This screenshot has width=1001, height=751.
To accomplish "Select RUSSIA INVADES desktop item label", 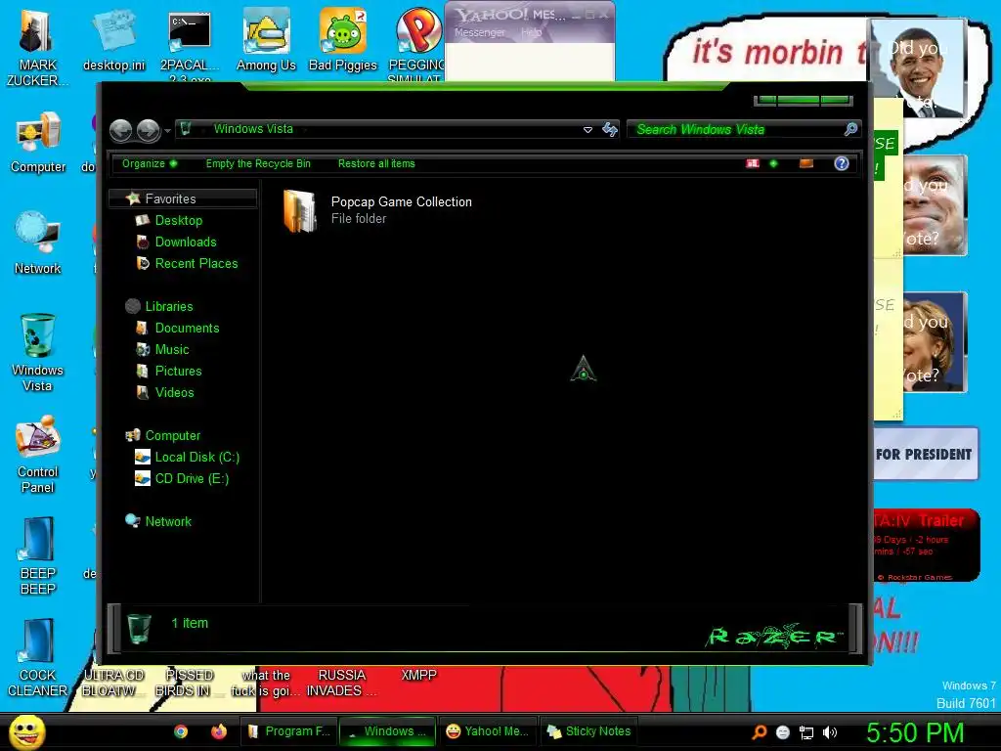I will 341,683.
